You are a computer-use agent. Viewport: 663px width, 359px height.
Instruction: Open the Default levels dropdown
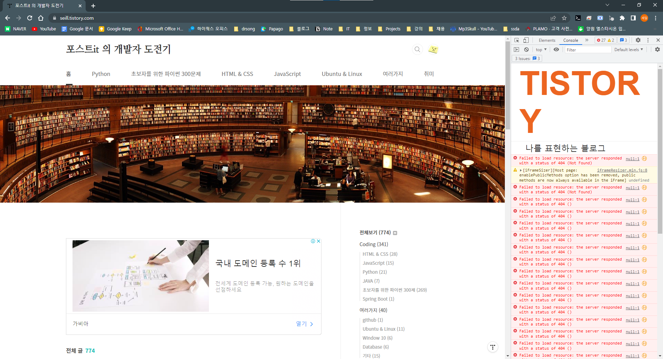[x=628, y=50]
